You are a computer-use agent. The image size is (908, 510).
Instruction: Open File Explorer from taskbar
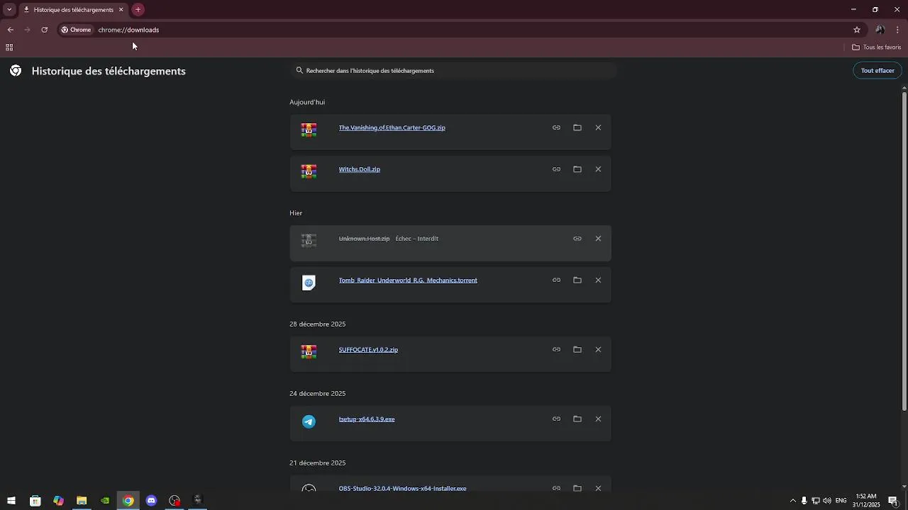82,501
